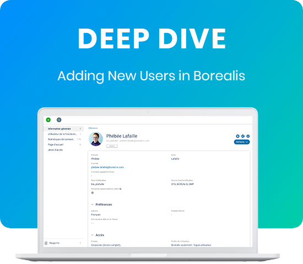Click the username value bis_plafaille

click(x=98, y=184)
